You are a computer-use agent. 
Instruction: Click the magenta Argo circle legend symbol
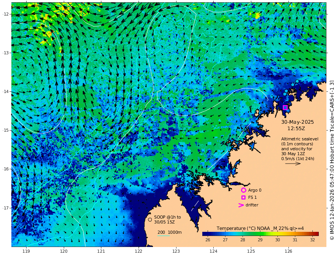(x=243, y=190)
